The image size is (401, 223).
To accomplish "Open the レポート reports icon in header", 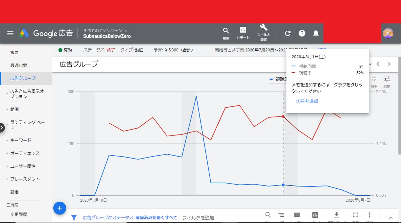I will tap(243, 33).
